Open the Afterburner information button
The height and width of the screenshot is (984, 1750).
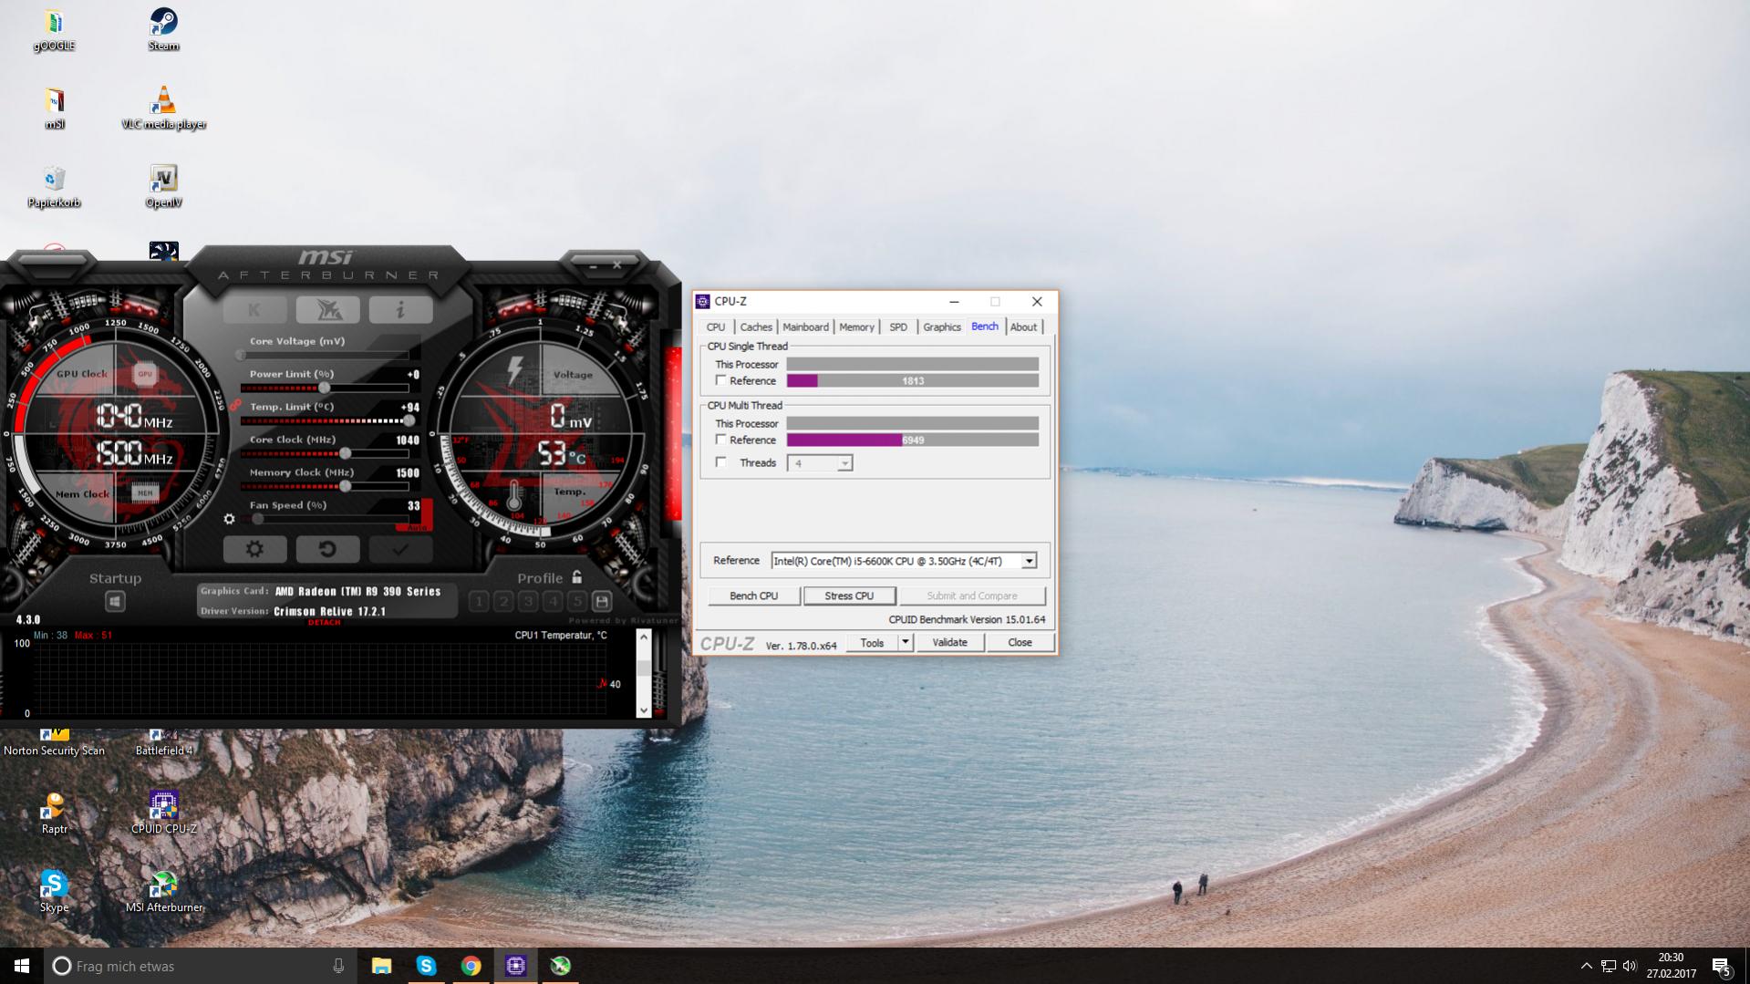pyautogui.click(x=400, y=310)
